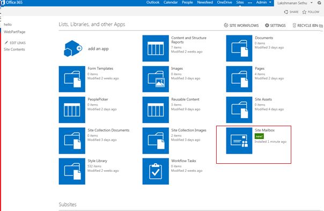Viewport: 324px width, 211px height.
Task: Click the PeoplePicker title link
Action: 98,99
